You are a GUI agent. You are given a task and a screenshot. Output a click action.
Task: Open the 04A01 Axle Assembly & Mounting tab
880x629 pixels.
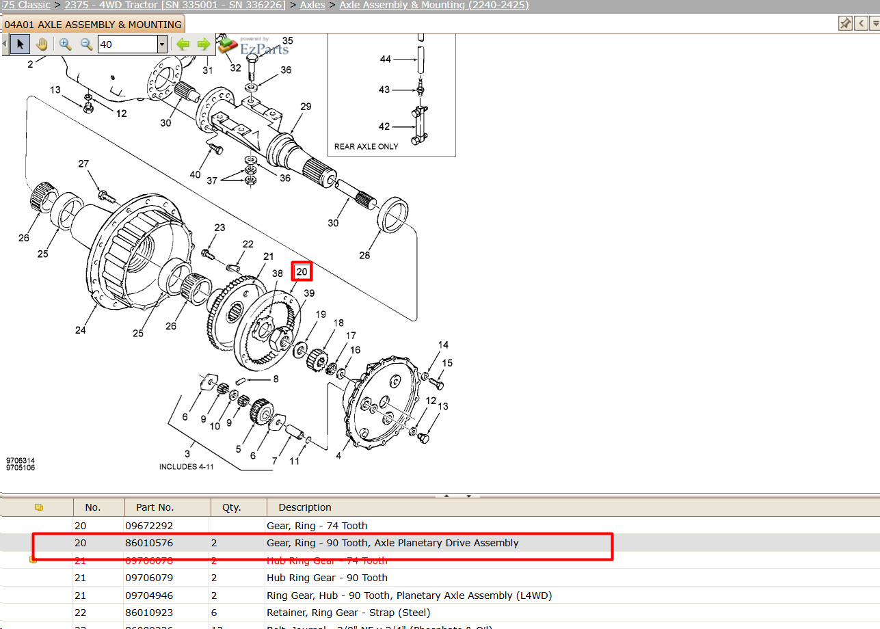pos(93,25)
